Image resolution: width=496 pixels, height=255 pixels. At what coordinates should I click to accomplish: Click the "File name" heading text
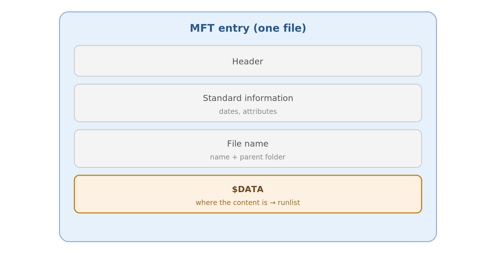click(248, 144)
